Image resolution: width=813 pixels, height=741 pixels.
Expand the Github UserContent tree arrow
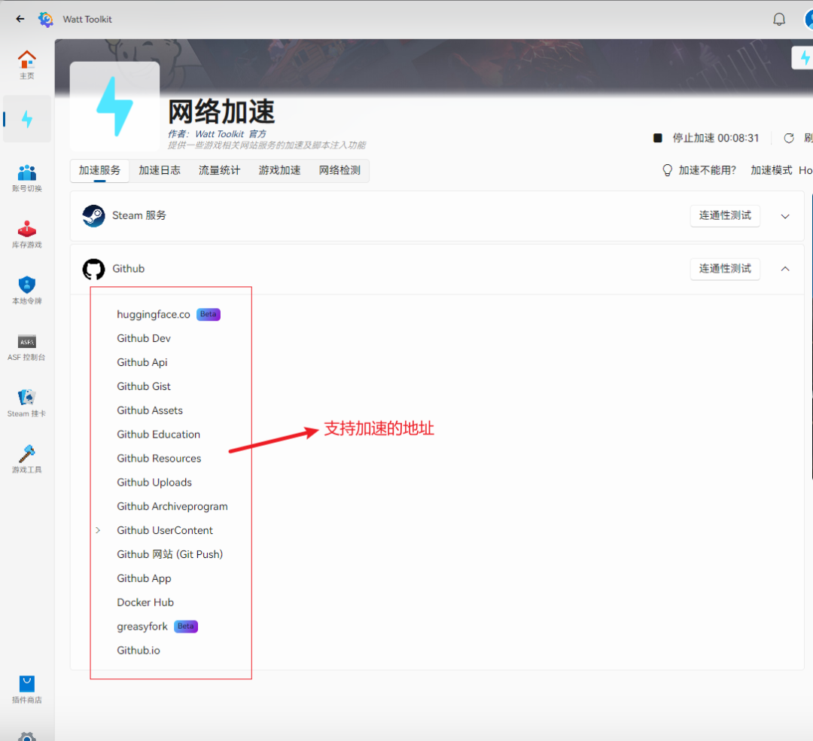pos(98,530)
